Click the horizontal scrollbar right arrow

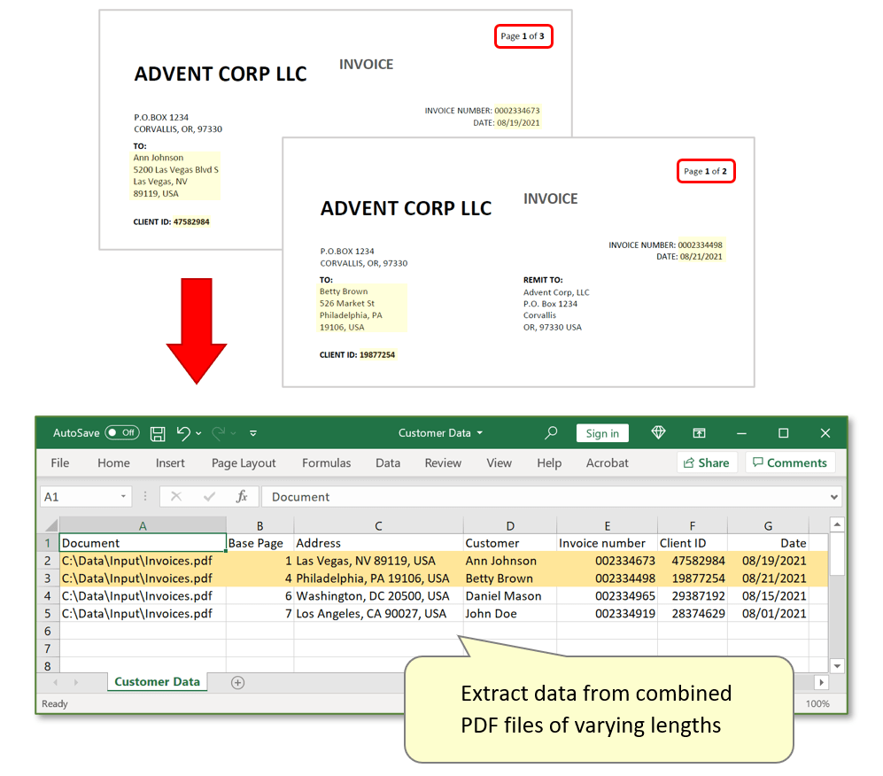click(x=822, y=682)
